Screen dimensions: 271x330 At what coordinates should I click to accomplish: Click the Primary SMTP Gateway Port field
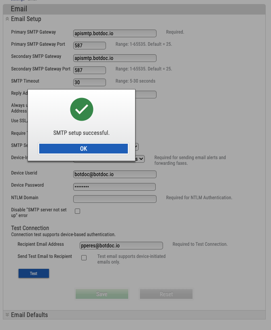point(89,45)
